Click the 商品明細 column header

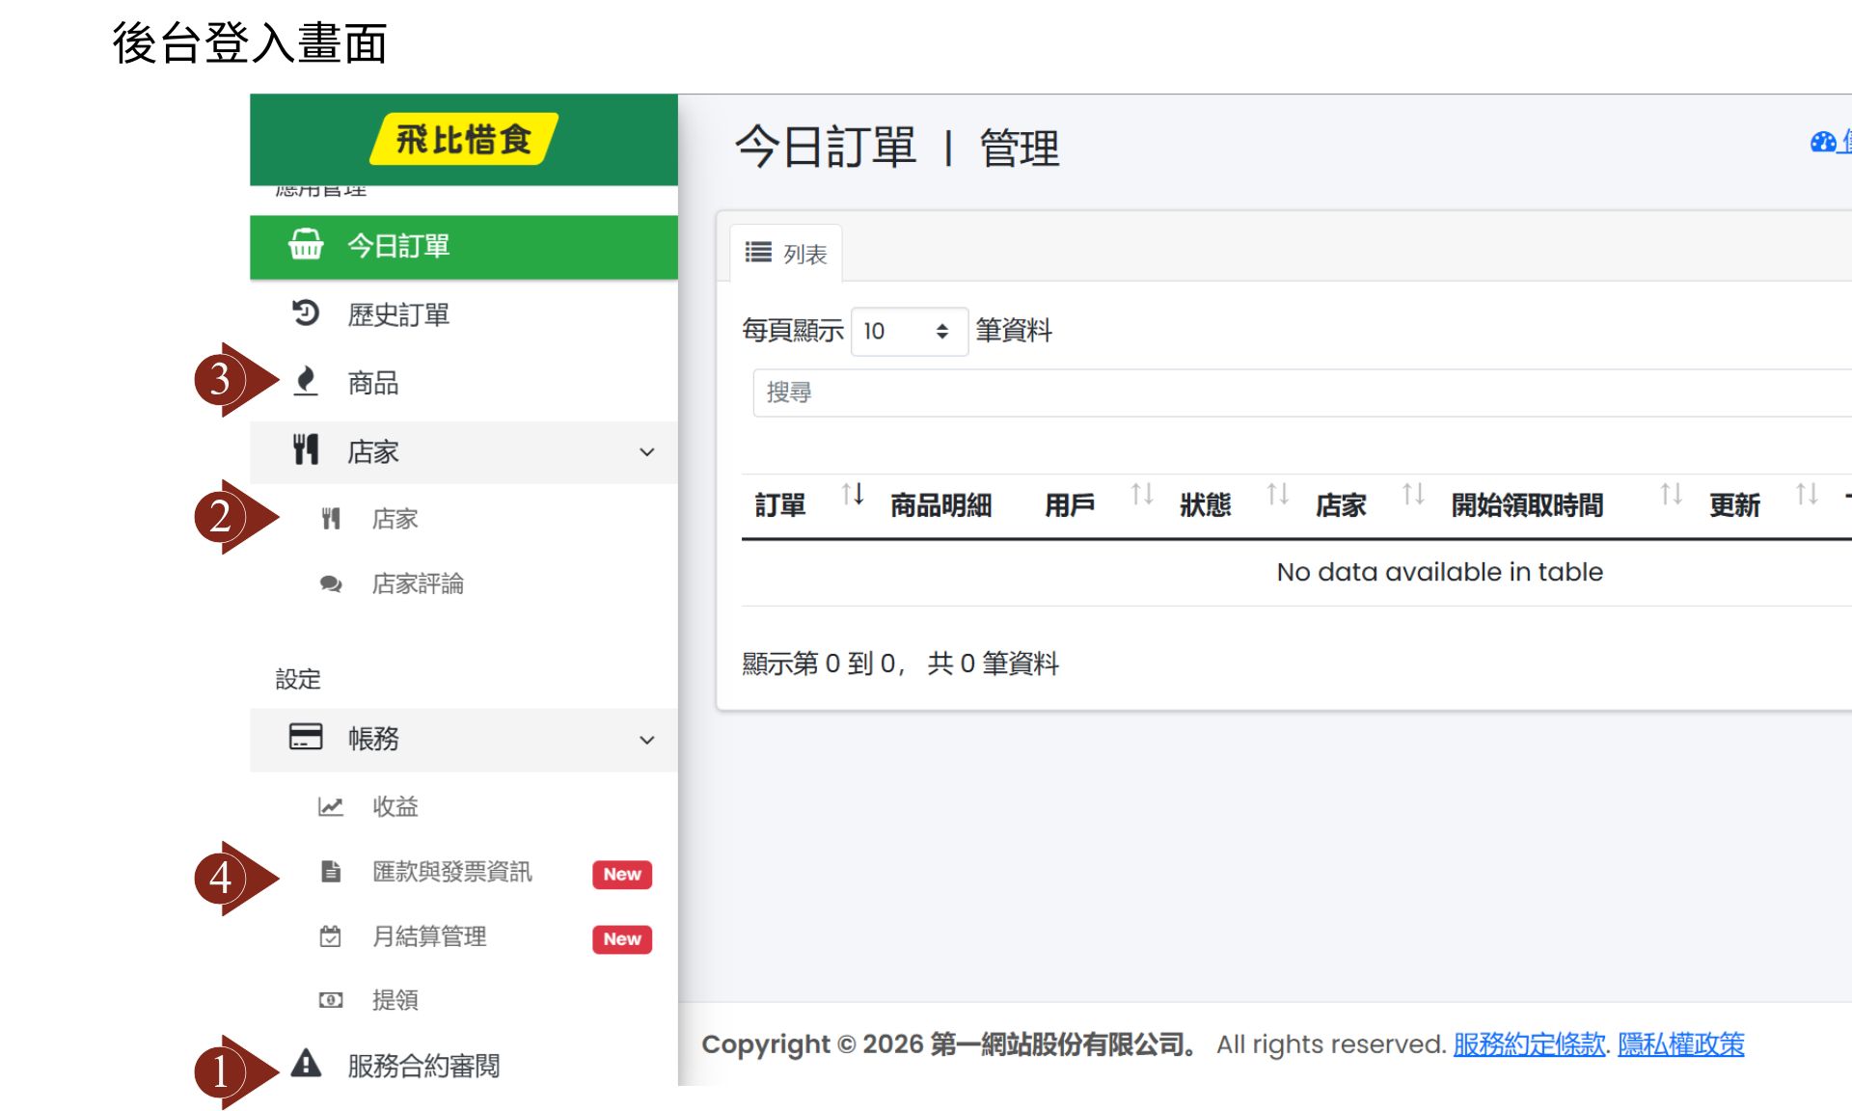coord(940,504)
